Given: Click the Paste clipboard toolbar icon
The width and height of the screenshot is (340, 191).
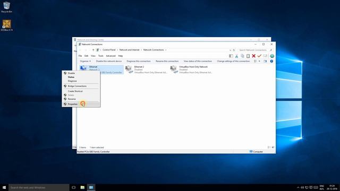Looking at the screenshot, I should tap(248, 56).
